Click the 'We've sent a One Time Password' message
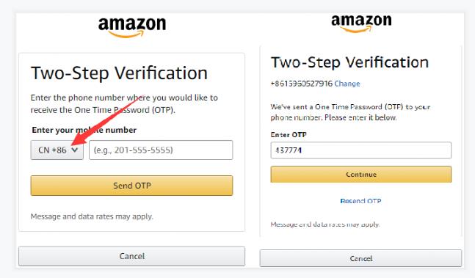 coord(350,112)
